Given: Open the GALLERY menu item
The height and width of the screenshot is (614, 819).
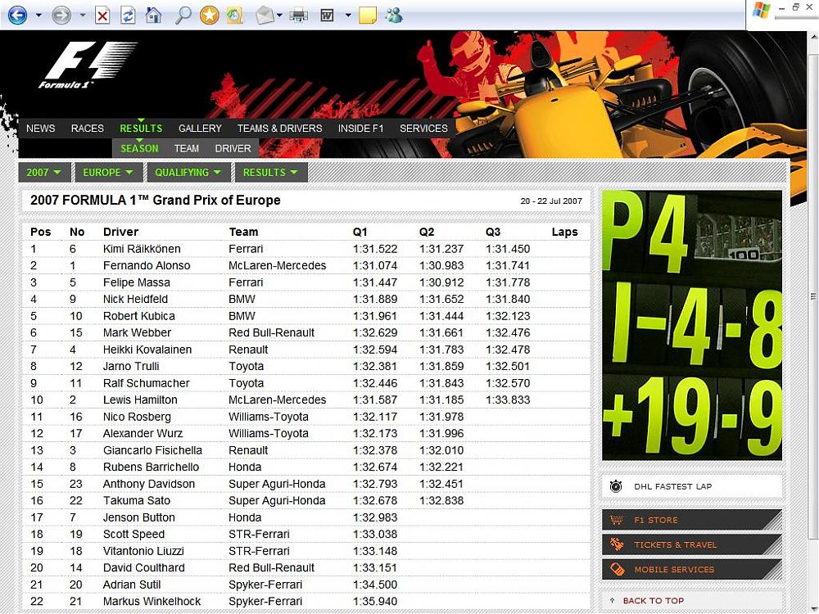Looking at the screenshot, I should pos(200,129).
